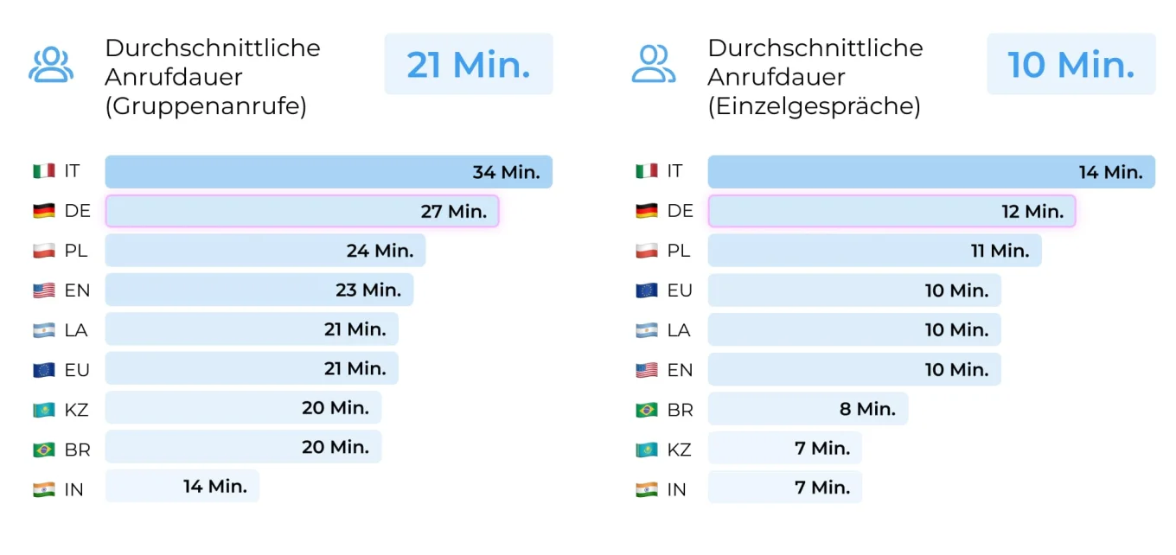Click the Gruppenanrufe average duration heading
Image resolution: width=1176 pixels, height=555 pixels.
pyautogui.click(x=213, y=77)
